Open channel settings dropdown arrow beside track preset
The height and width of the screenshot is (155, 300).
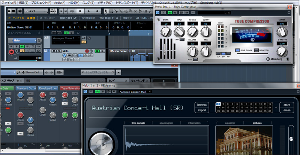(118, 72)
